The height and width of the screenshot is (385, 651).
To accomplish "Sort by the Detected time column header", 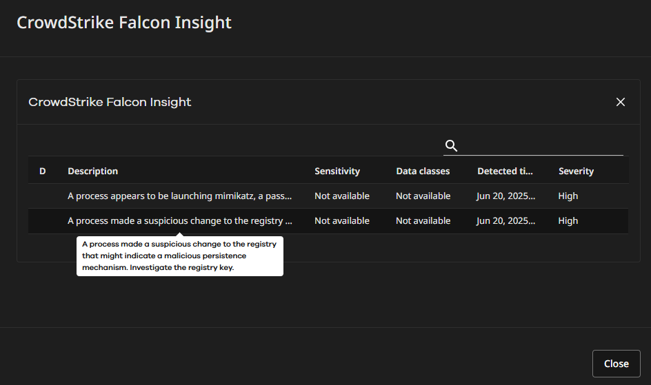I will [x=505, y=171].
